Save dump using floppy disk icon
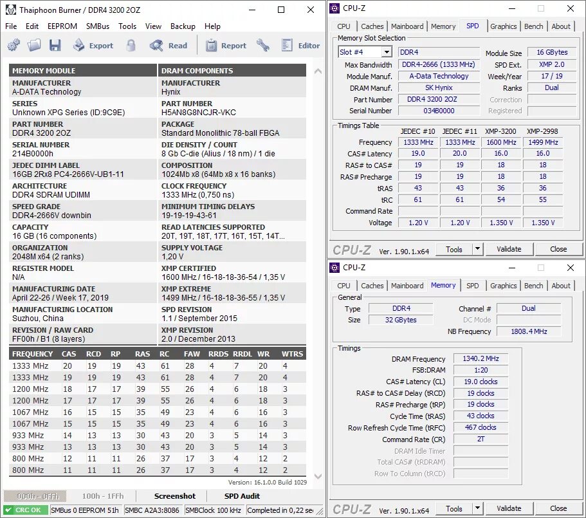 55,46
